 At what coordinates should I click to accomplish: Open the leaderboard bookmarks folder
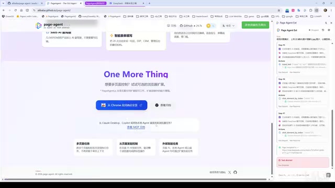(200, 16)
